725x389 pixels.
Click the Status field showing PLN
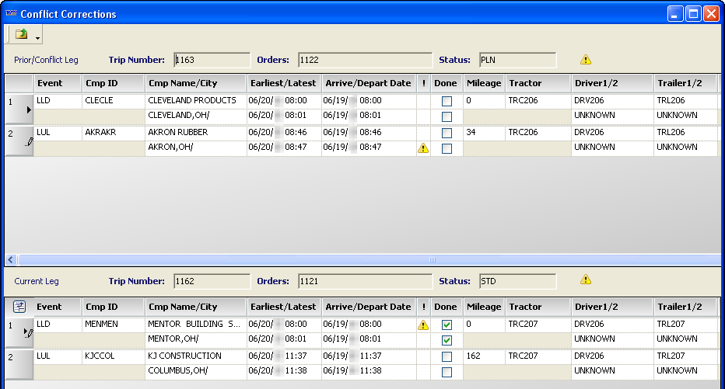click(517, 60)
